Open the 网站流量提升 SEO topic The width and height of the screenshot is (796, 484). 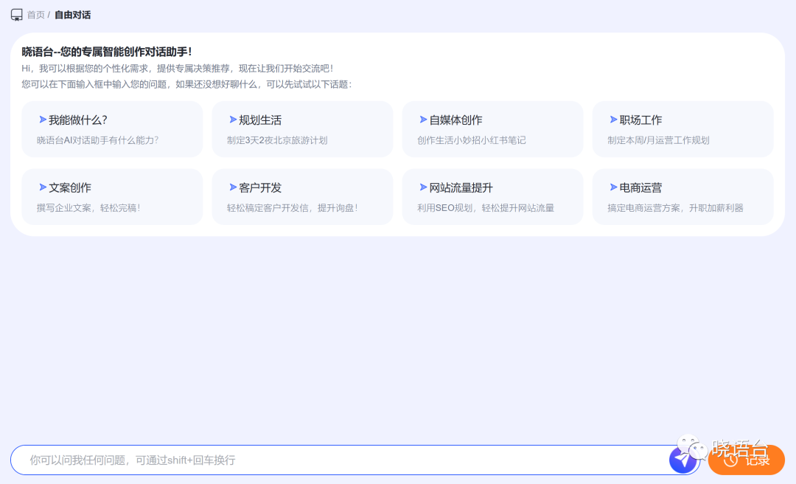pyautogui.click(x=492, y=196)
